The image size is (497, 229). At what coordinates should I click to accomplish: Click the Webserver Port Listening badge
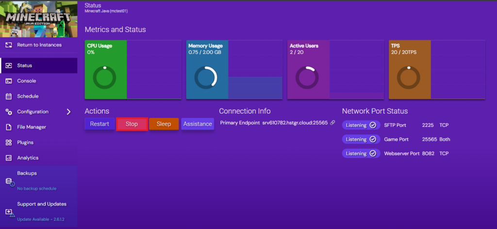[361, 153]
